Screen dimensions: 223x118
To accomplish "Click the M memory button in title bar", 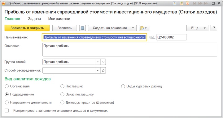I will (x=195, y=3).
